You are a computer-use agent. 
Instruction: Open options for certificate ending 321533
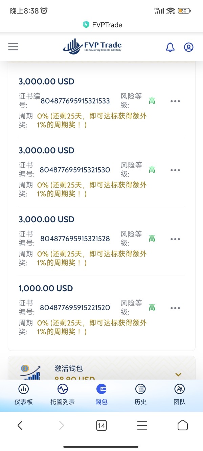175,101
